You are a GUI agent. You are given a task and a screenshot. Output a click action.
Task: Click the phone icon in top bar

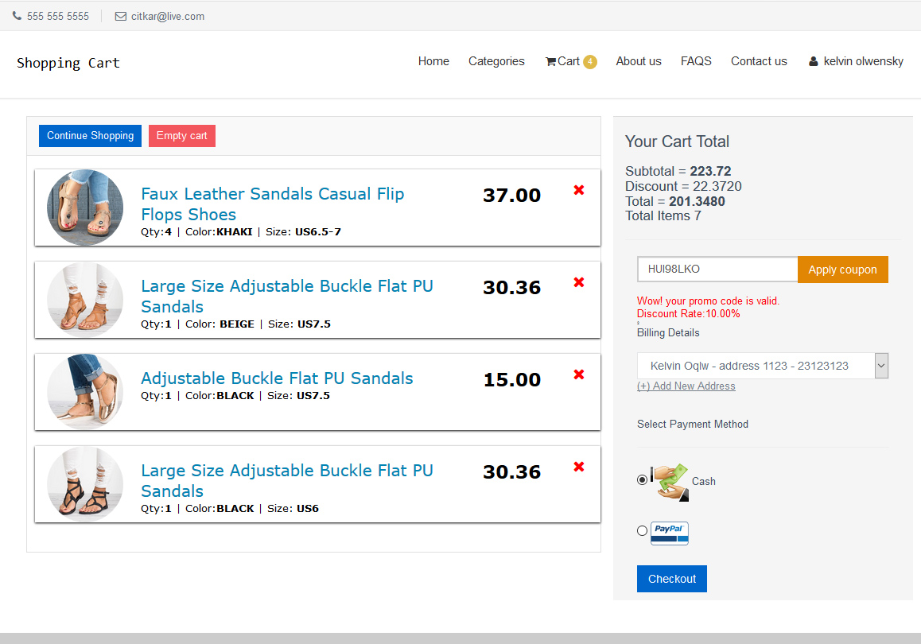[x=17, y=16]
